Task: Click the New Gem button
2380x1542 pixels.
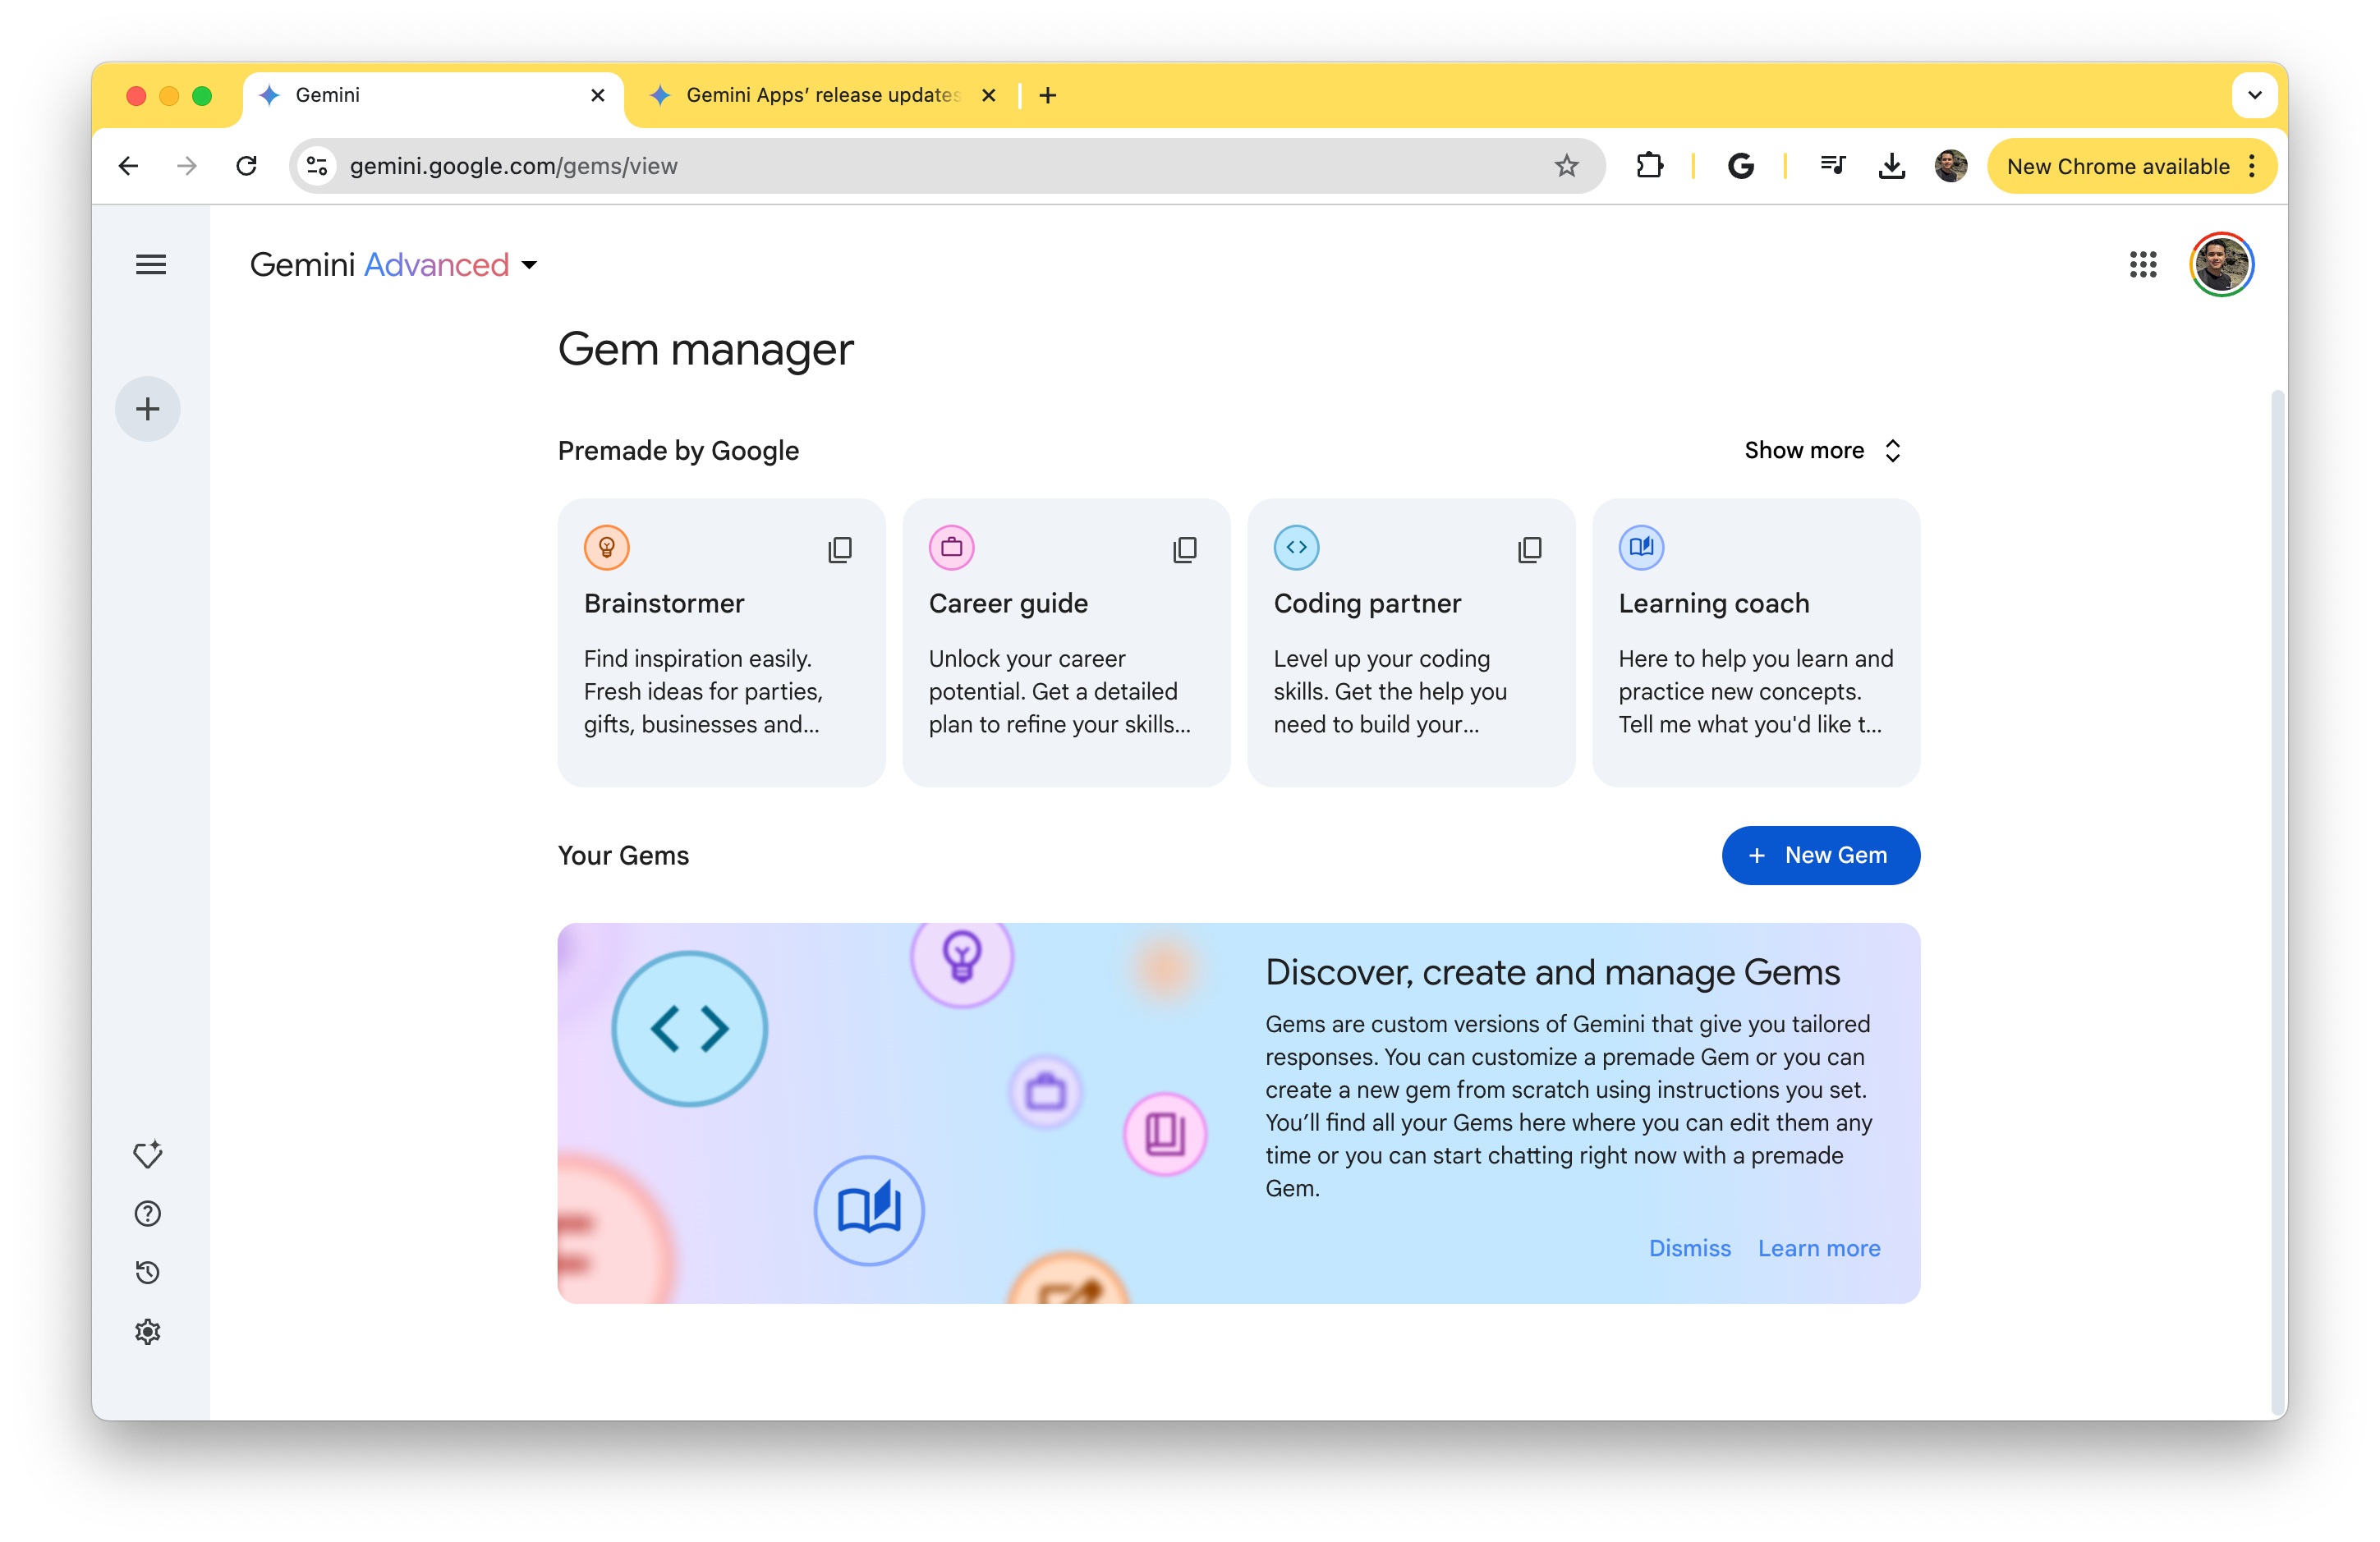Action: click(1822, 855)
